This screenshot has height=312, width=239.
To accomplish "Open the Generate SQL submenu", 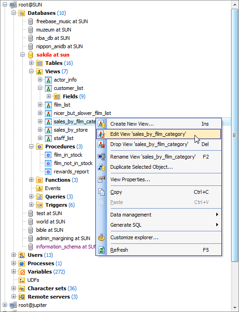I will [x=158, y=225].
